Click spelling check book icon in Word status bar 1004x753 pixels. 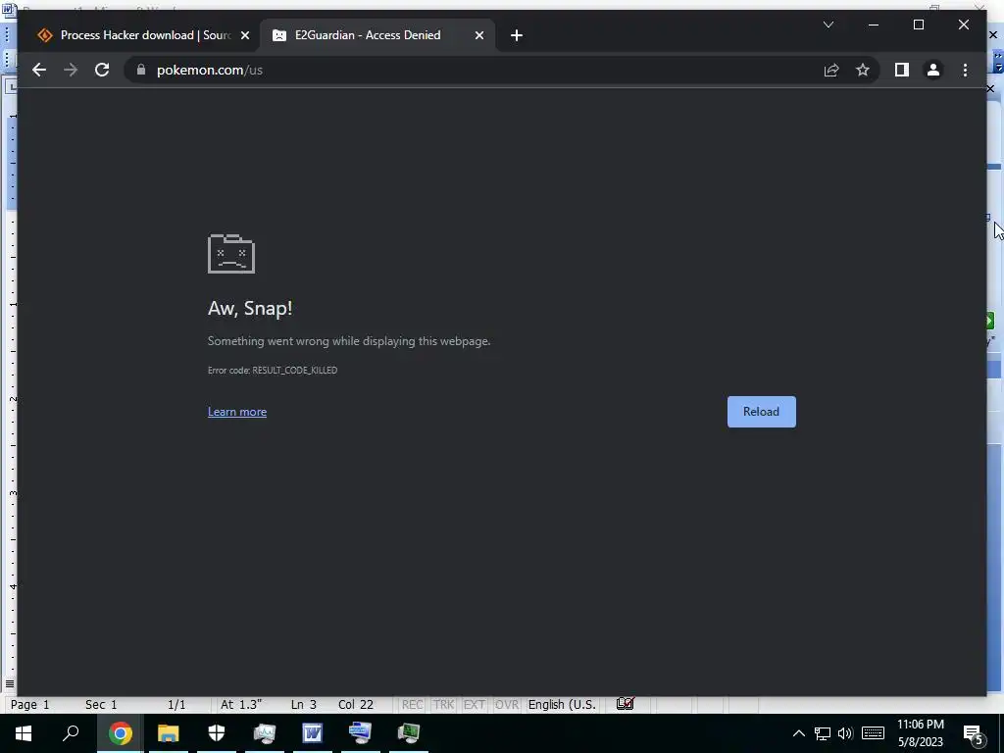(625, 704)
